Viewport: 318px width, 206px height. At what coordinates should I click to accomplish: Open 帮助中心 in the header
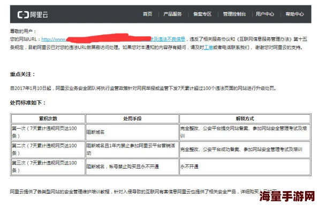(294, 14)
